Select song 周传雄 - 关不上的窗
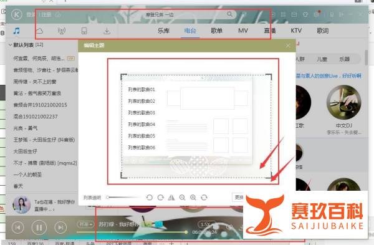Image resolution: width=374 pixels, height=245 pixels. pyautogui.click(x=35, y=82)
